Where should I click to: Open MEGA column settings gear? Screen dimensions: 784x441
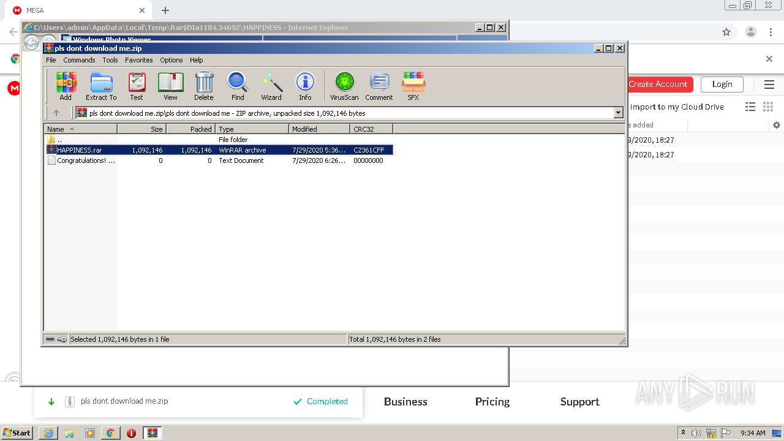(x=777, y=125)
